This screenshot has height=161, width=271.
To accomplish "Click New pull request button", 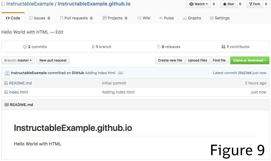I will pyautogui.click(x=53, y=60).
